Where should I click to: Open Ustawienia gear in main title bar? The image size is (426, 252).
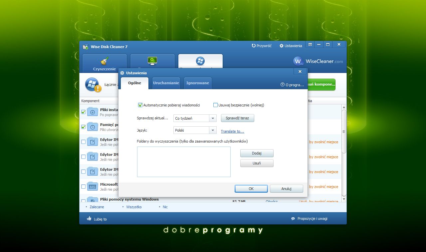pos(291,46)
